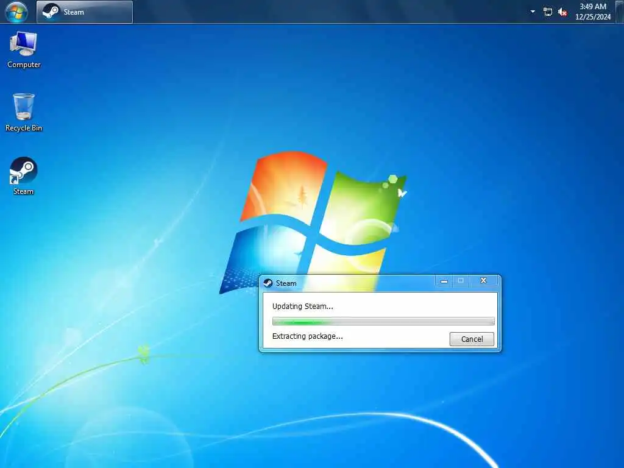Select the Steam desktop shortcut icon
The image size is (624, 468).
click(24, 176)
